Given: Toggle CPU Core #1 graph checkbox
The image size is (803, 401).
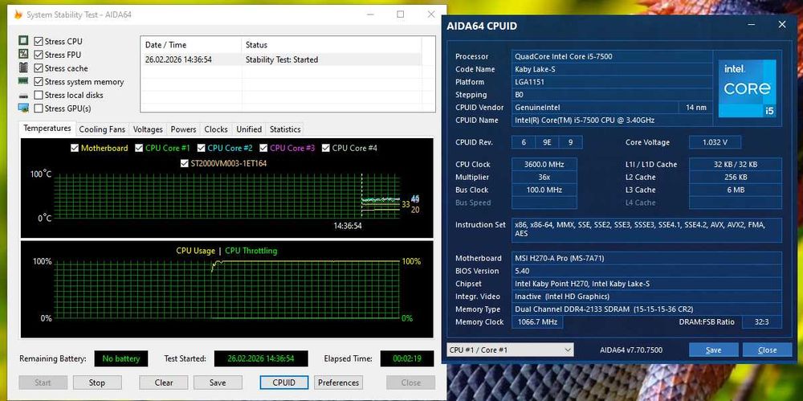Looking at the screenshot, I should [139, 148].
